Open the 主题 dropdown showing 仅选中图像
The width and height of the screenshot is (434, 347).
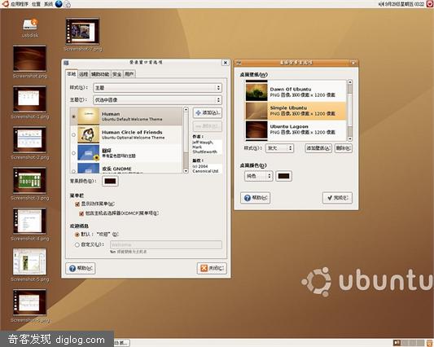157,99
